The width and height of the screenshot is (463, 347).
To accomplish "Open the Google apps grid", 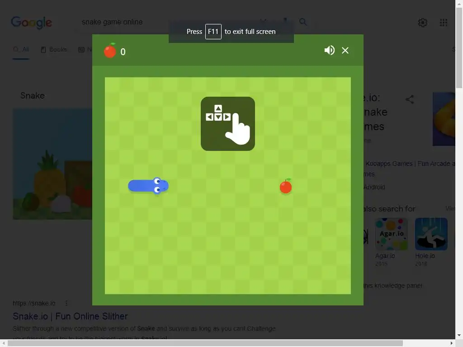I will pos(444,23).
